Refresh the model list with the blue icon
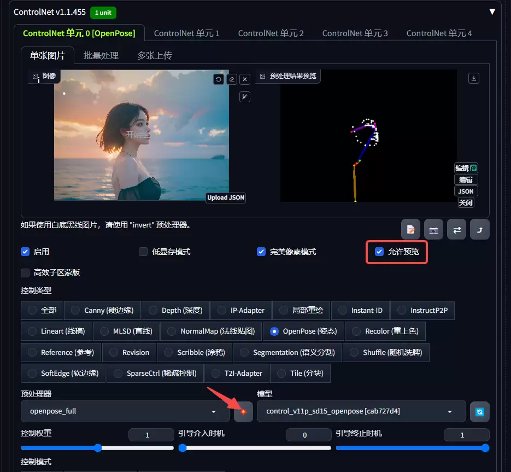Image resolution: width=511 pixels, height=472 pixels. pyautogui.click(x=479, y=412)
